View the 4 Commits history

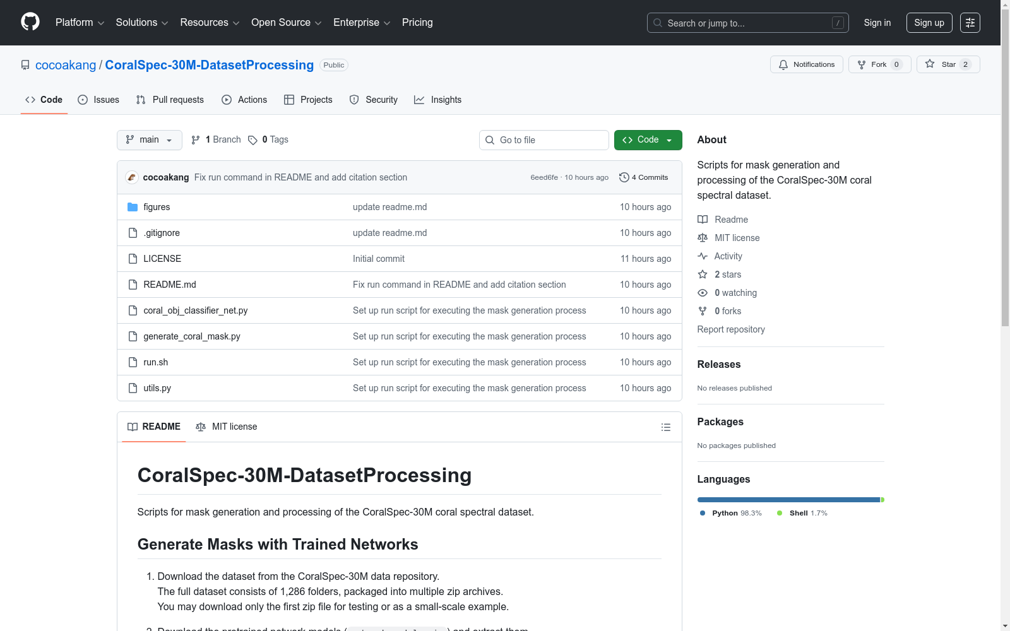coord(644,177)
